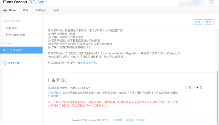Select the 1.1.0 准备提交 version item
Viewport: 219px width, 125px height.
pyautogui.click(x=21, y=50)
